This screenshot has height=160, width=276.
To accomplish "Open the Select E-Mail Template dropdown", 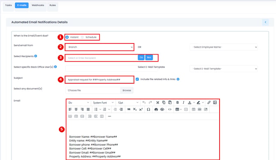I will pyautogui.click(x=224, y=69).
